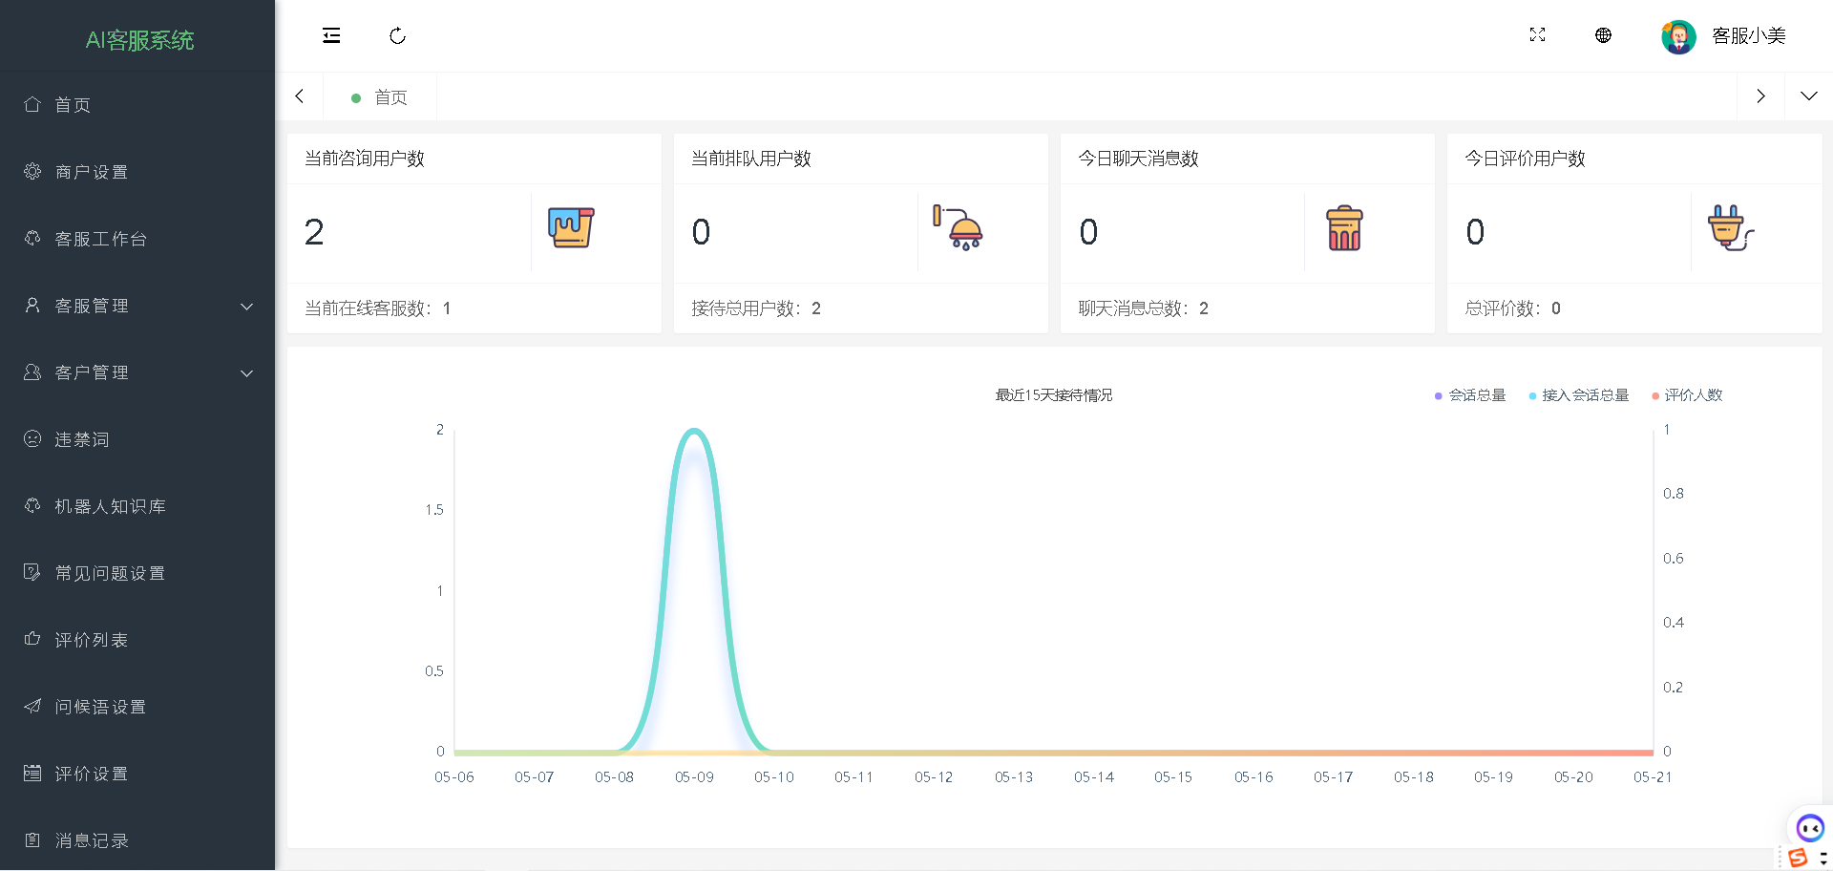Open the chatbot assistant floating icon
This screenshot has height=871, width=1833.
point(1809,827)
